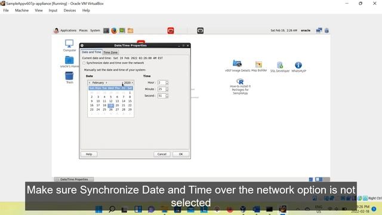Open VirtualBox Machine menu
382x215 pixels.
click(x=21, y=11)
